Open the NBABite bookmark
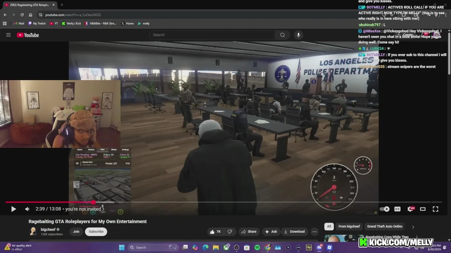451x253 pixels. 100,24
